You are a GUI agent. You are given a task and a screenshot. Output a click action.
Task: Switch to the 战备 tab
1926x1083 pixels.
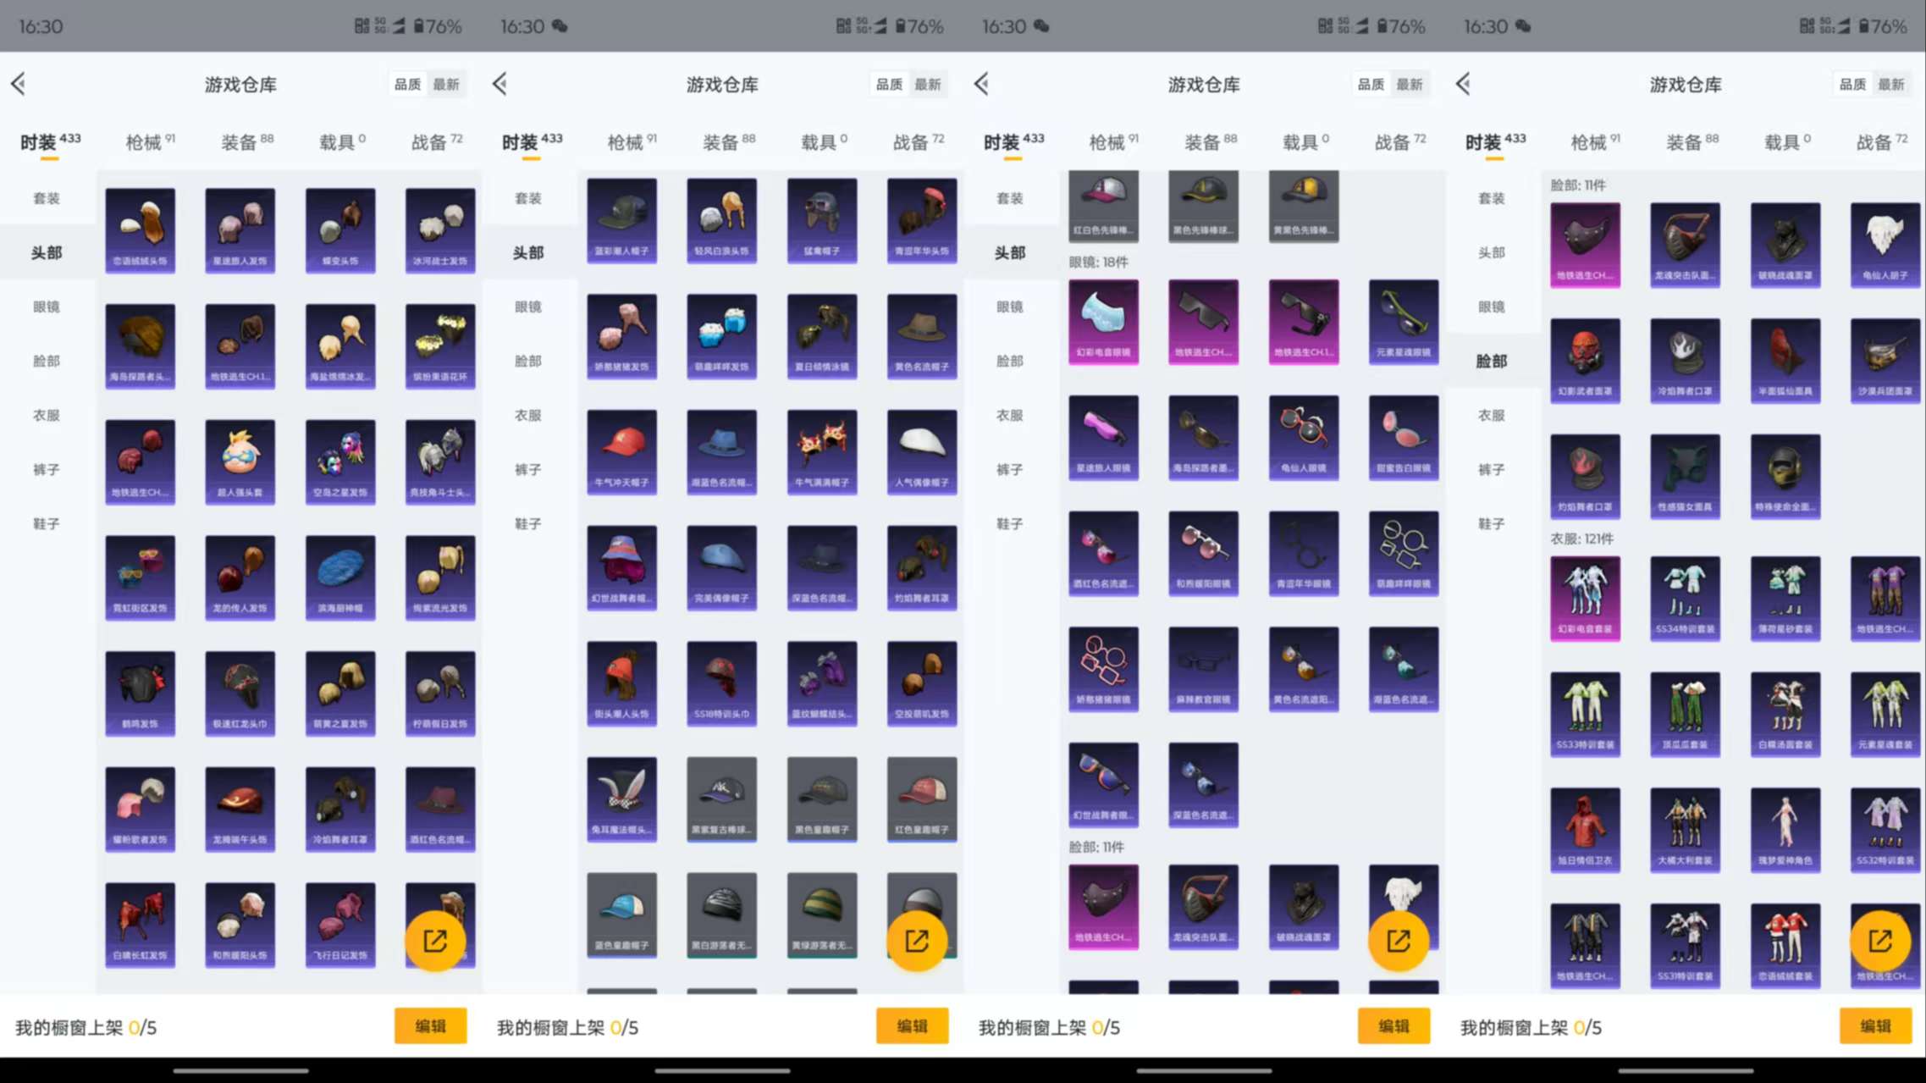[434, 141]
